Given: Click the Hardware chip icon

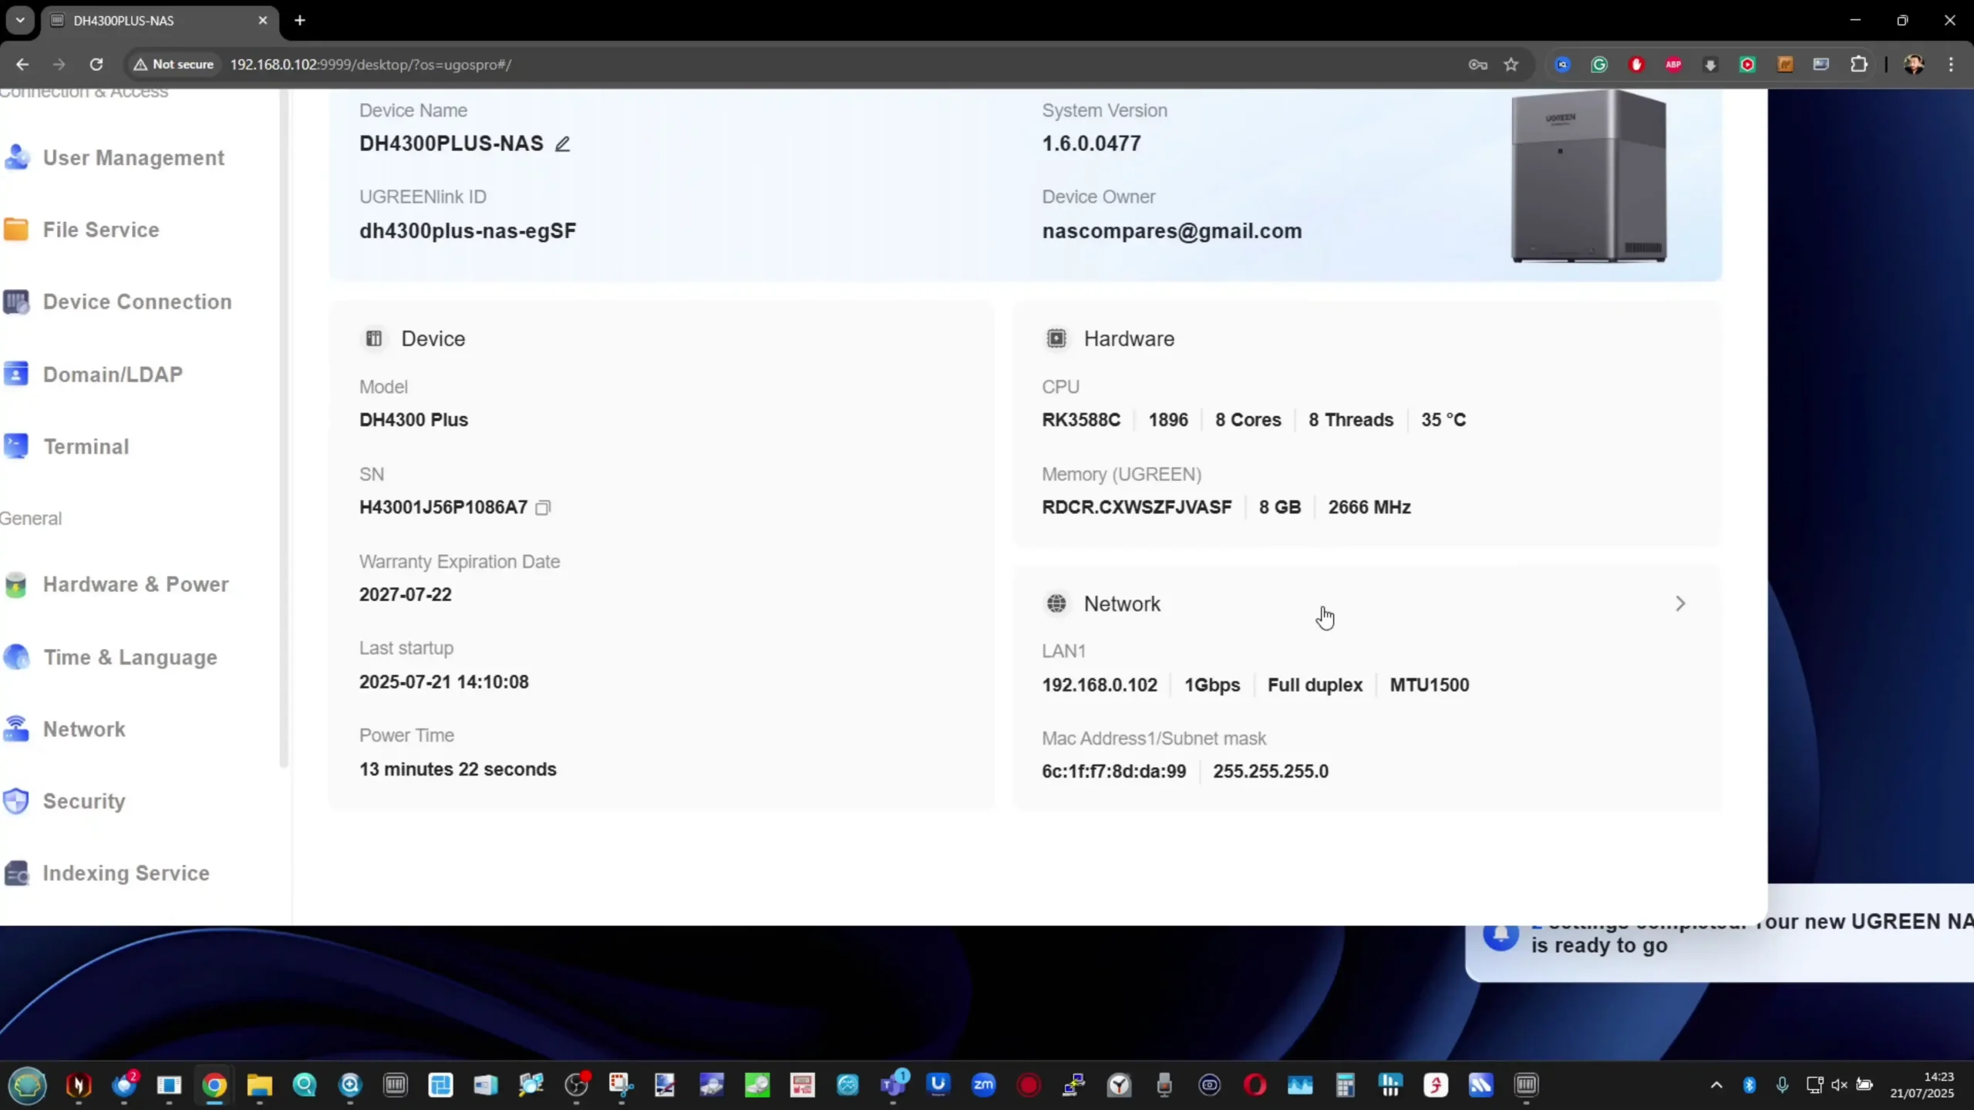Looking at the screenshot, I should (x=1056, y=338).
